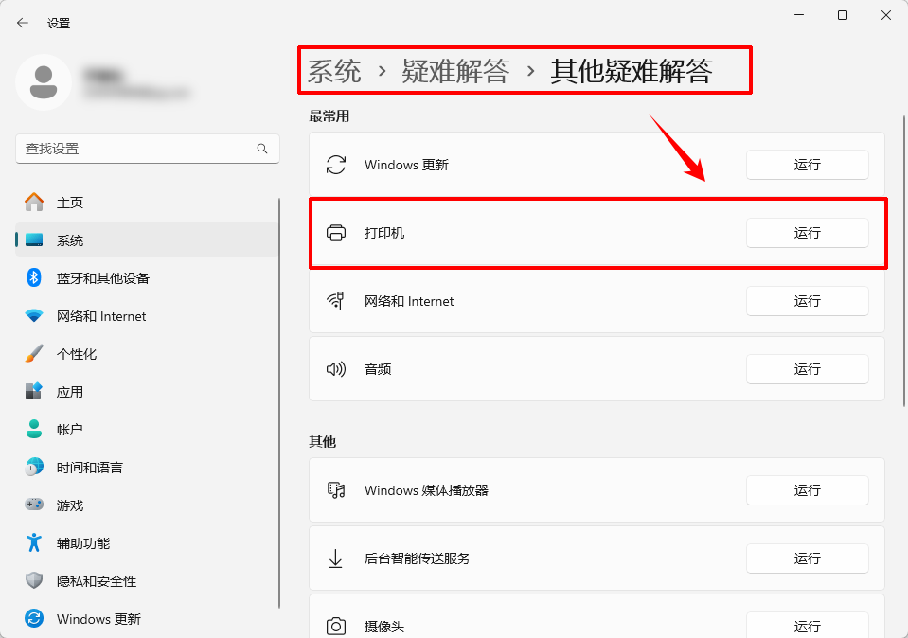Viewport: 908px width, 638px height.
Task: Click the 其他疑难解答 page title
Action: tap(632, 71)
